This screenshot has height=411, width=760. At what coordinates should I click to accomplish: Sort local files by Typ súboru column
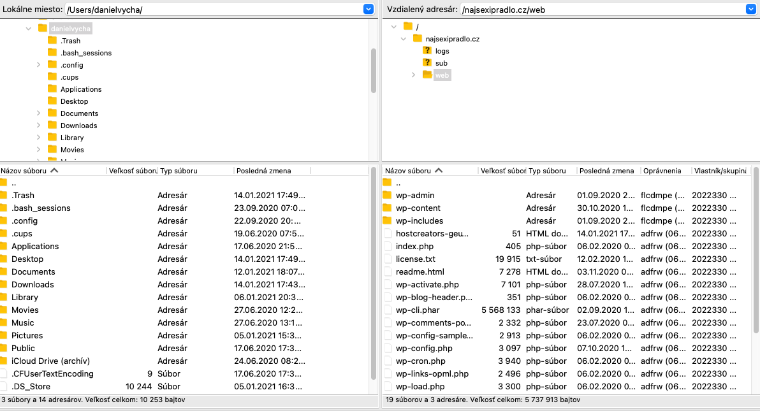pos(196,171)
